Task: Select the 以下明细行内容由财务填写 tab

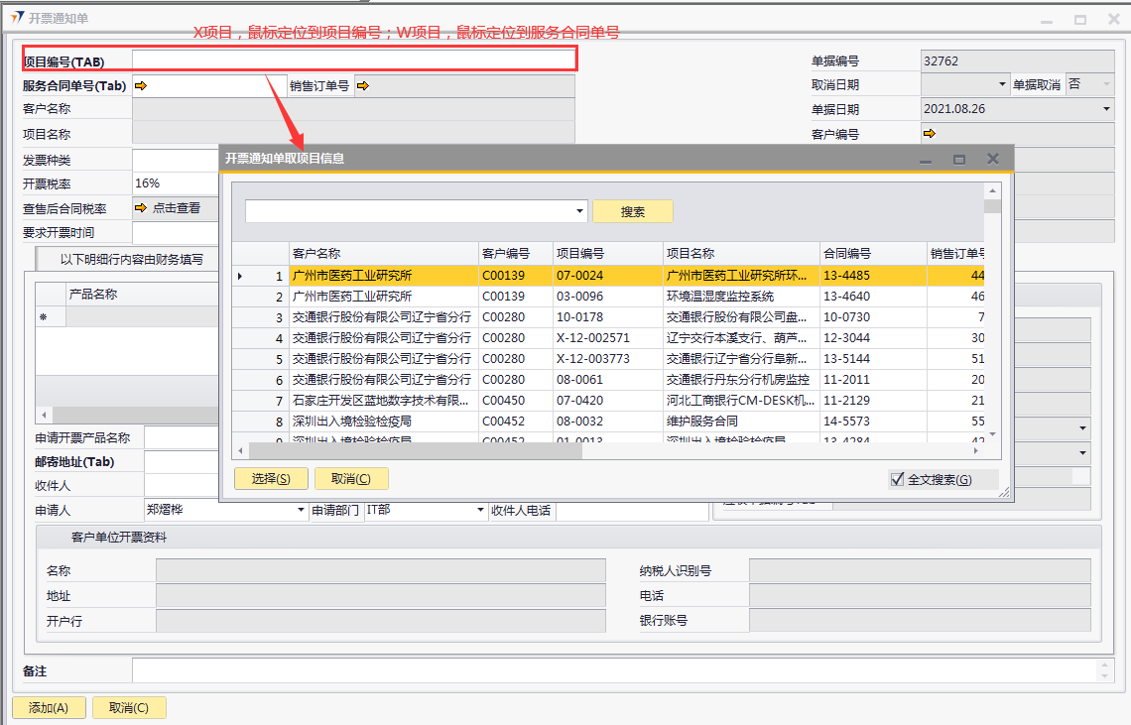Action: tap(131, 260)
